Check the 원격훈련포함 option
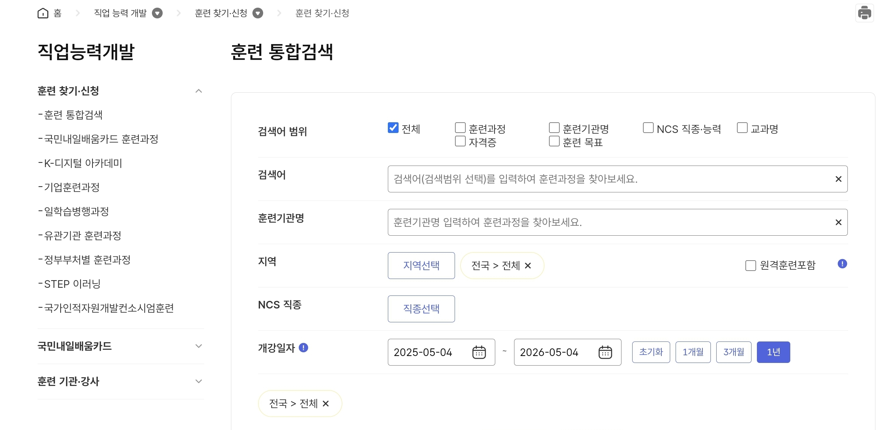 coord(750,264)
